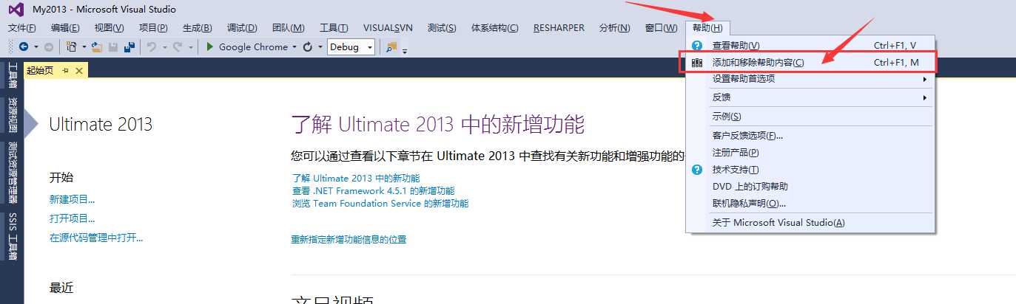1016x304 pixels.
Task: Click the browser Refresh circular arrow icon
Action: (308, 46)
